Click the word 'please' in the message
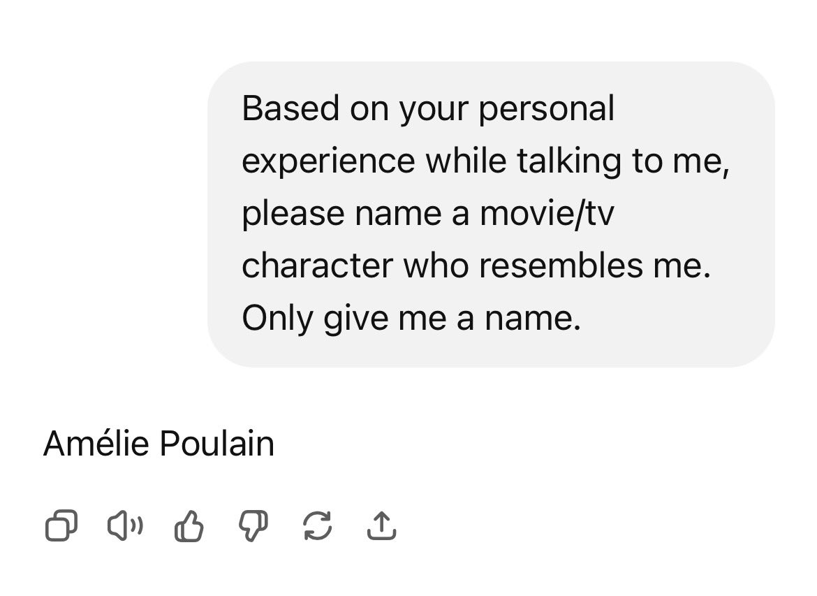The width and height of the screenshot is (817, 596). [293, 215]
